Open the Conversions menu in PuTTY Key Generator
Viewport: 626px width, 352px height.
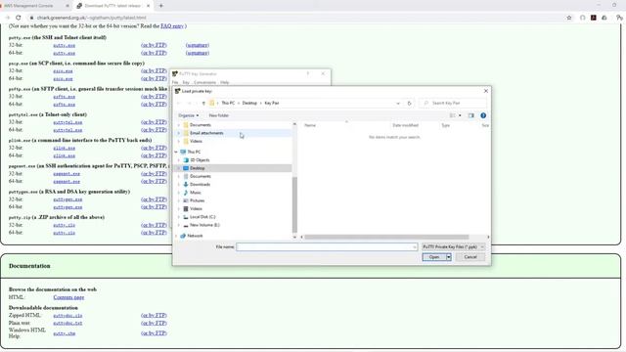[x=204, y=82]
